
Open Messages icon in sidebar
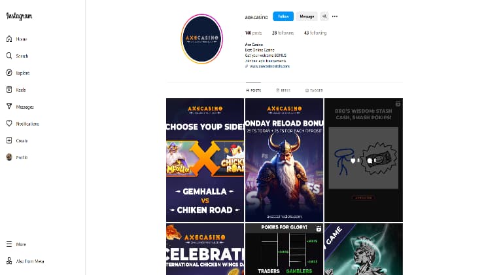(9, 107)
